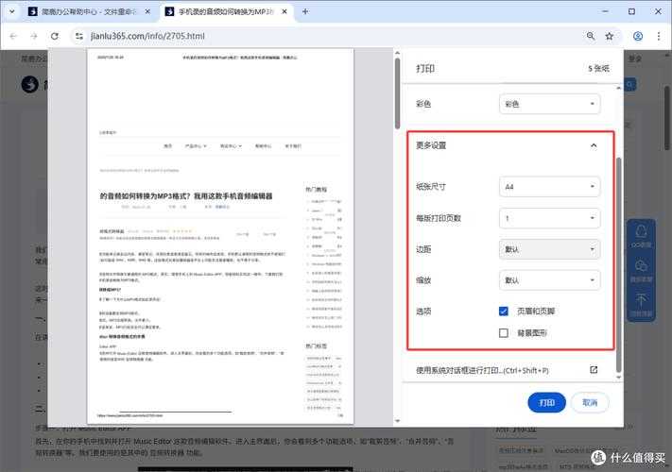Enable the 背景图形 checkbox
672x472 pixels.
pyautogui.click(x=504, y=332)
